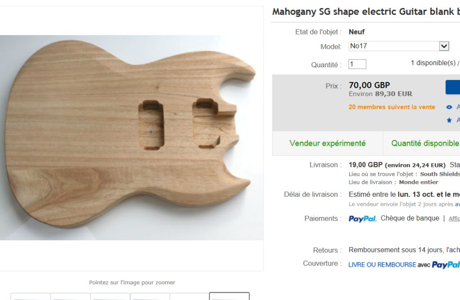Click the Quantité input field
The width and height of the screenshot is (460, 300).
point(357,64)
